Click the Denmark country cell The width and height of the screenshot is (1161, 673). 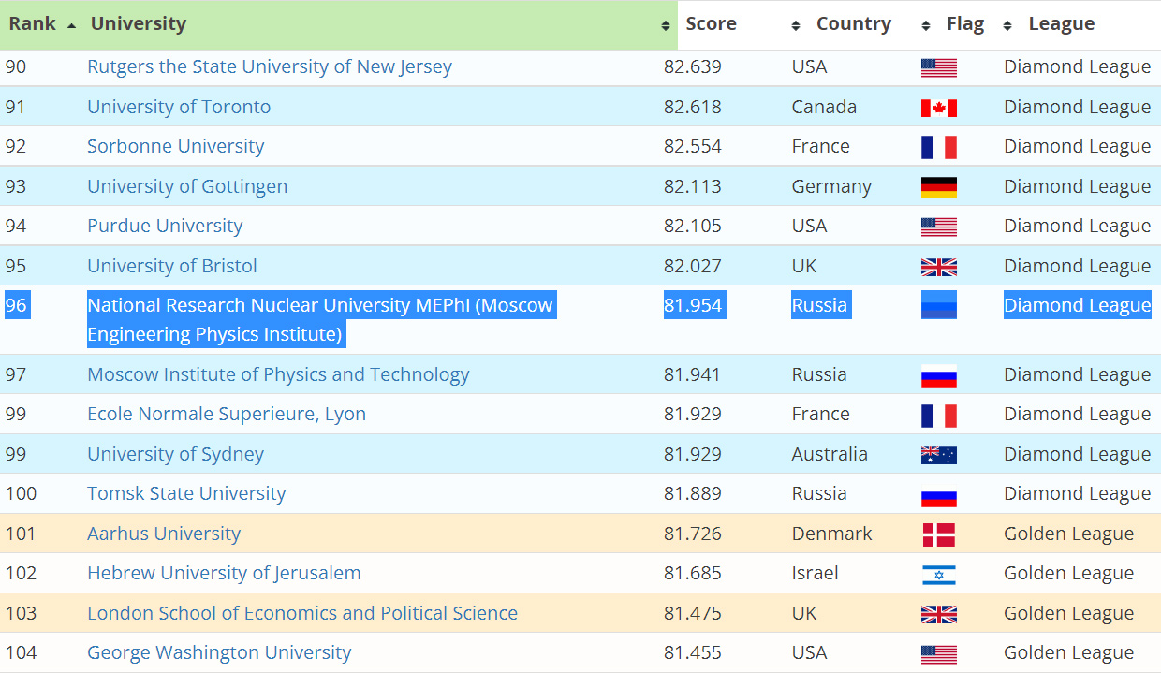tap(831, 534)
